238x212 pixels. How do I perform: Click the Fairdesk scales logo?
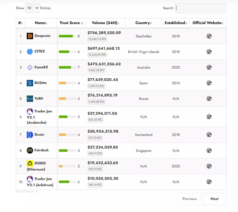click(30, 150)
